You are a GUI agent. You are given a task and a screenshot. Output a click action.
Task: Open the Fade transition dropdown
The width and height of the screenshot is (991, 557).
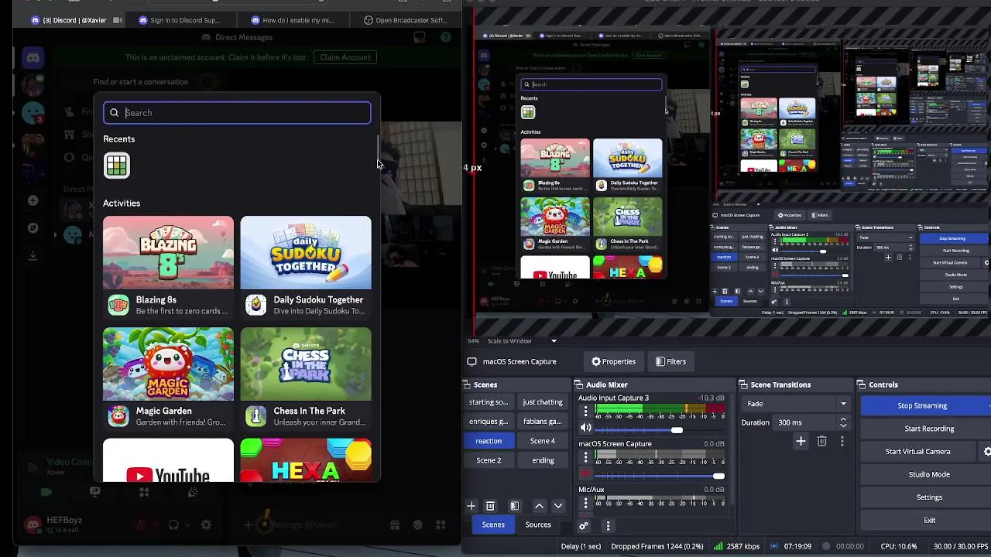tap(797, 404)
